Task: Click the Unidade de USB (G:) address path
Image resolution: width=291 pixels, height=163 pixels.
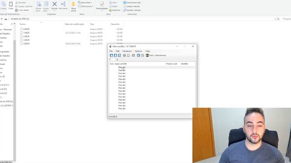Action: (x=20, y=19)
